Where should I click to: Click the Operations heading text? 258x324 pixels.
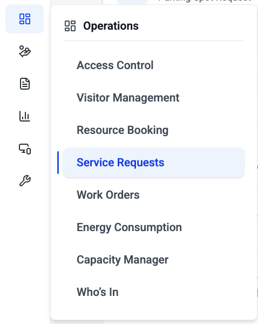[111, 26]
